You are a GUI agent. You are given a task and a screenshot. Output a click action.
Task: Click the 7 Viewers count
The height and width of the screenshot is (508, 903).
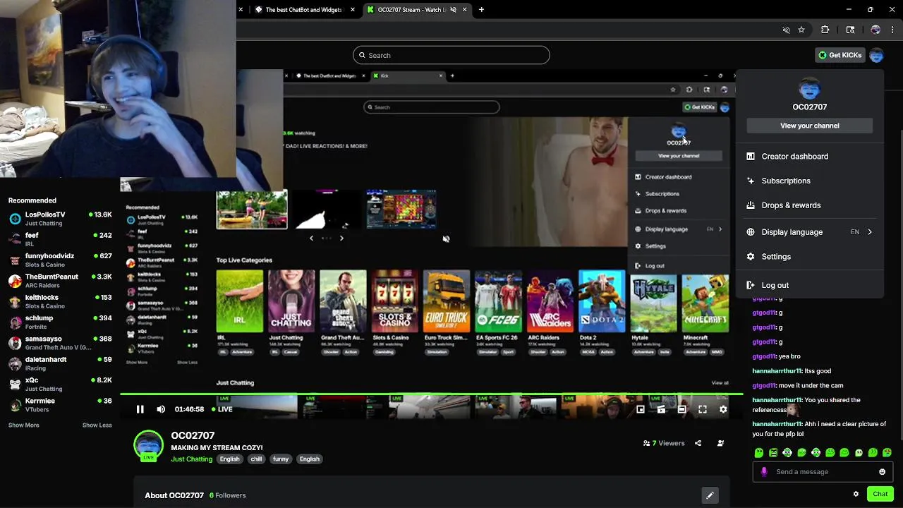[x=664, y=443]
